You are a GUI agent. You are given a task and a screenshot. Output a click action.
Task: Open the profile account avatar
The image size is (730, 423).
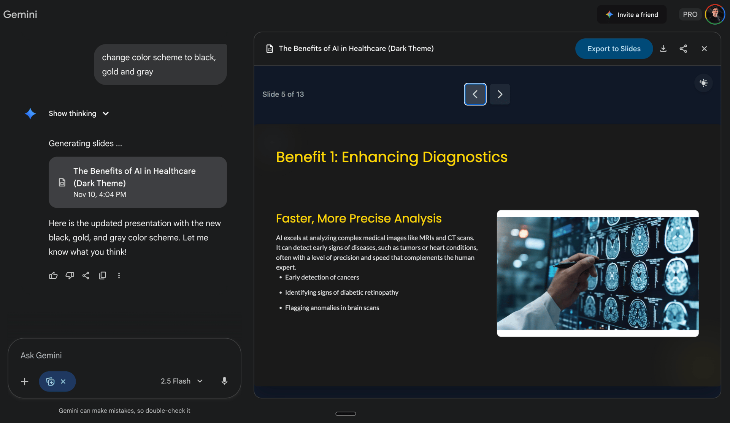[x=714, y=14]
